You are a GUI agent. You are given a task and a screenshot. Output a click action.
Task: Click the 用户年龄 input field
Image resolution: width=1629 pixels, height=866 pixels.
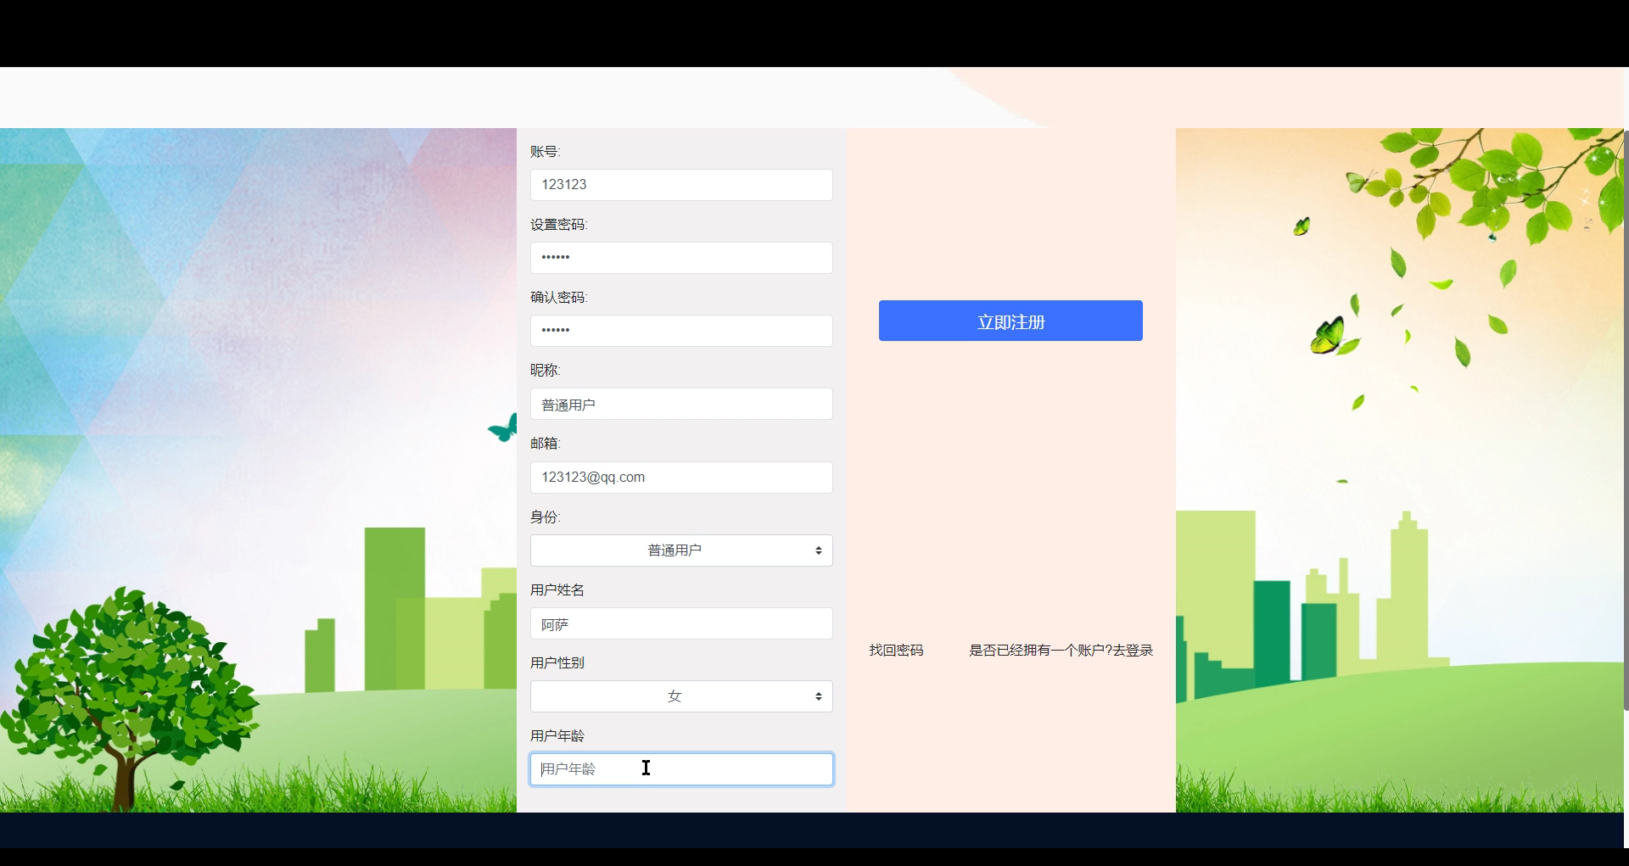681,769
